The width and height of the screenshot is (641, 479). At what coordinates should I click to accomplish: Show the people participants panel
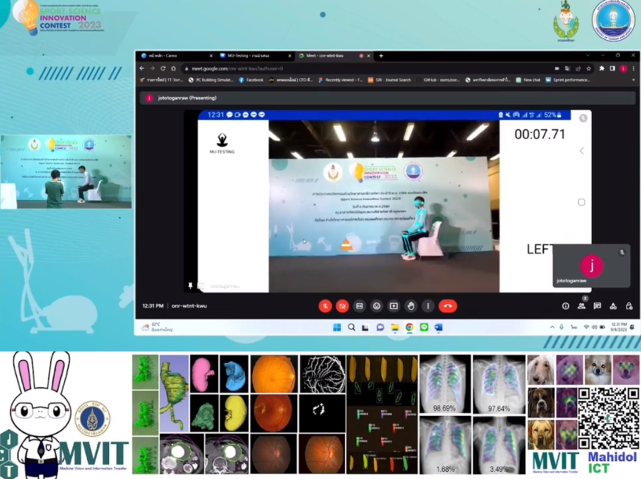click(x=581, y=306)
